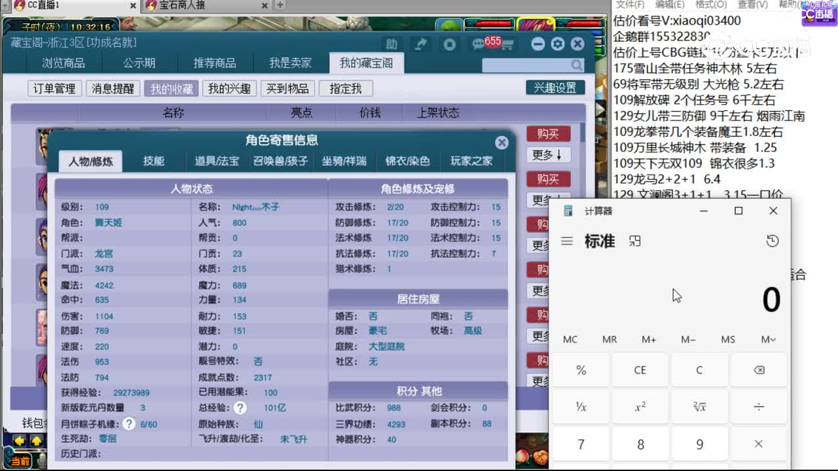Click the divide calculator key
Viewport: 838px width, 471px height.
click(758, 407)
